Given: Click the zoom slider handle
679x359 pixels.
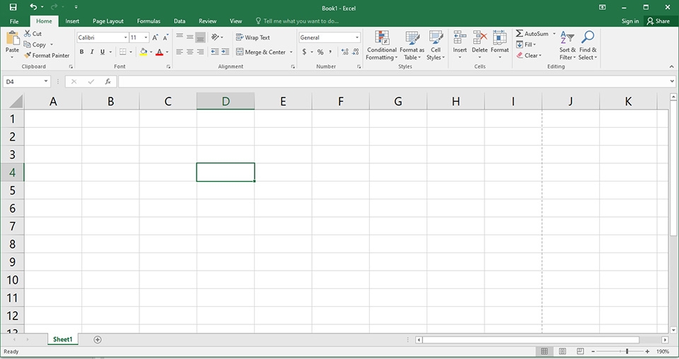Looking at the screenshot, I should pyautogui.click(x=627, y=351).
